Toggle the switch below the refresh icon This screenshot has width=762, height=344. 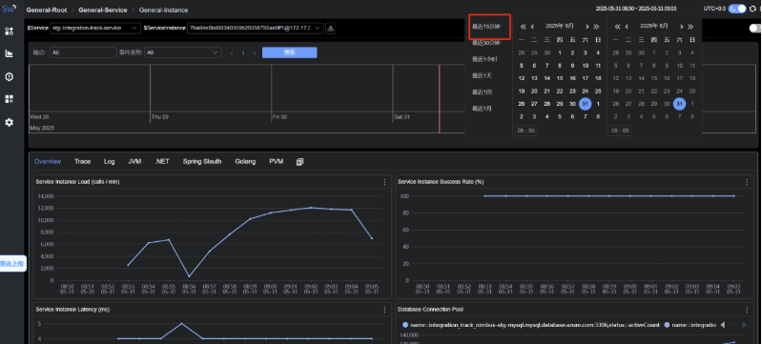tap(754, 29)
